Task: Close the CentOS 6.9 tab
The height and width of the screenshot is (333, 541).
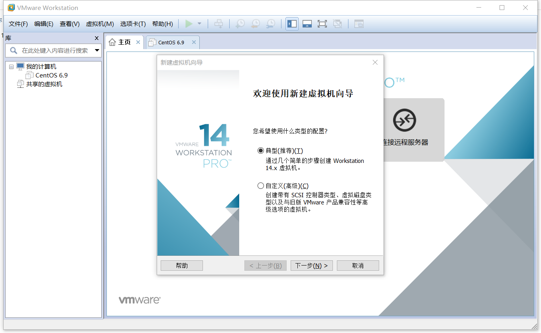Action: point(194,42)
